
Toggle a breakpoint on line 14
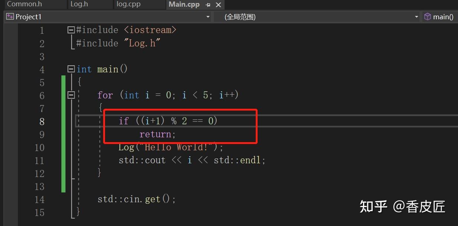(11, 199)
